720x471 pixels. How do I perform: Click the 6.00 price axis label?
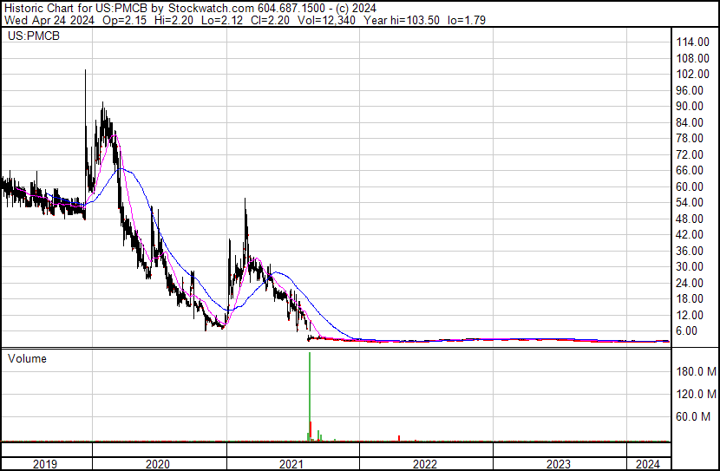pyautogui.click(x=689, y=330)
